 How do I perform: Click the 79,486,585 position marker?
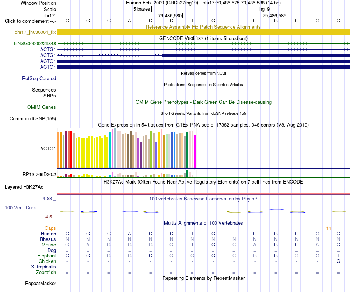(x=274, y=15)
